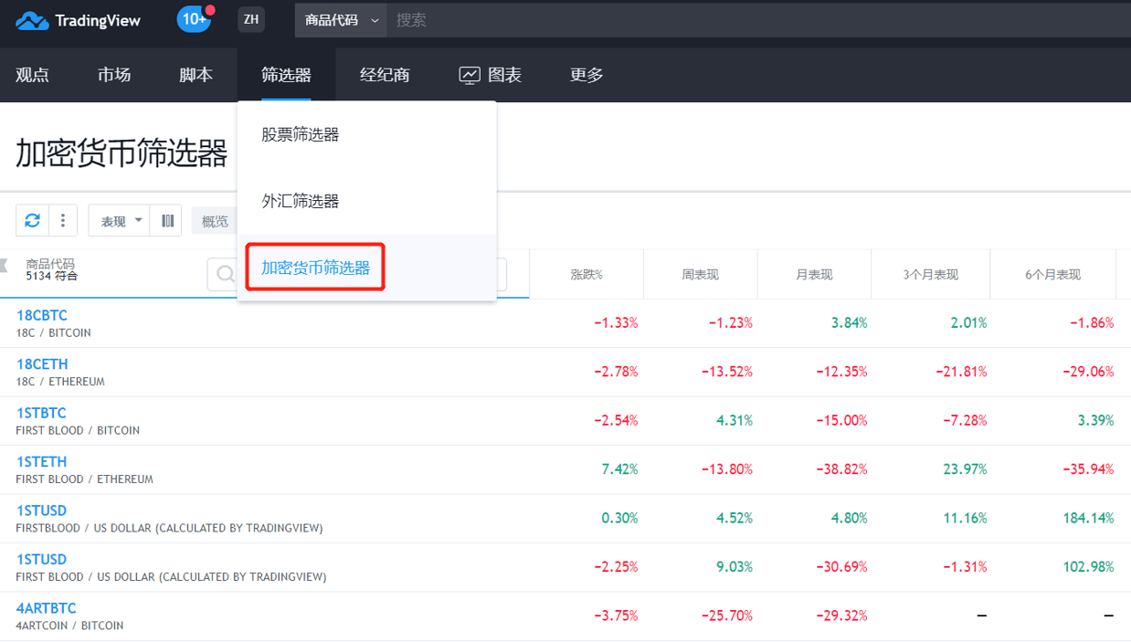The width and height of the screenshot is (1131, 642).
Task: Open the 表现 column set dropdown
Action: (120, 221)
